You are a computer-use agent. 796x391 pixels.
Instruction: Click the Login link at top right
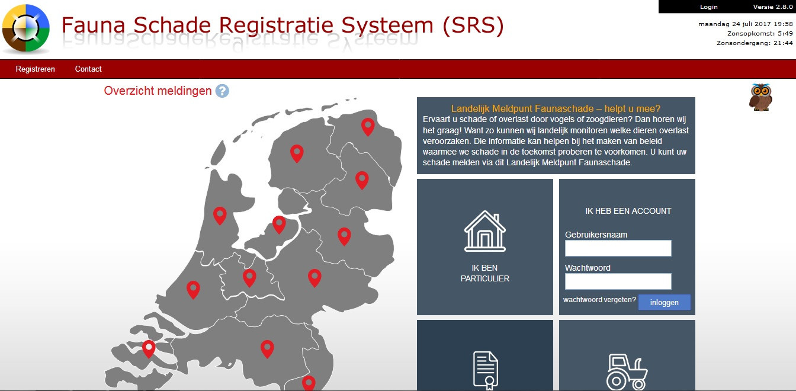point(709,7)
